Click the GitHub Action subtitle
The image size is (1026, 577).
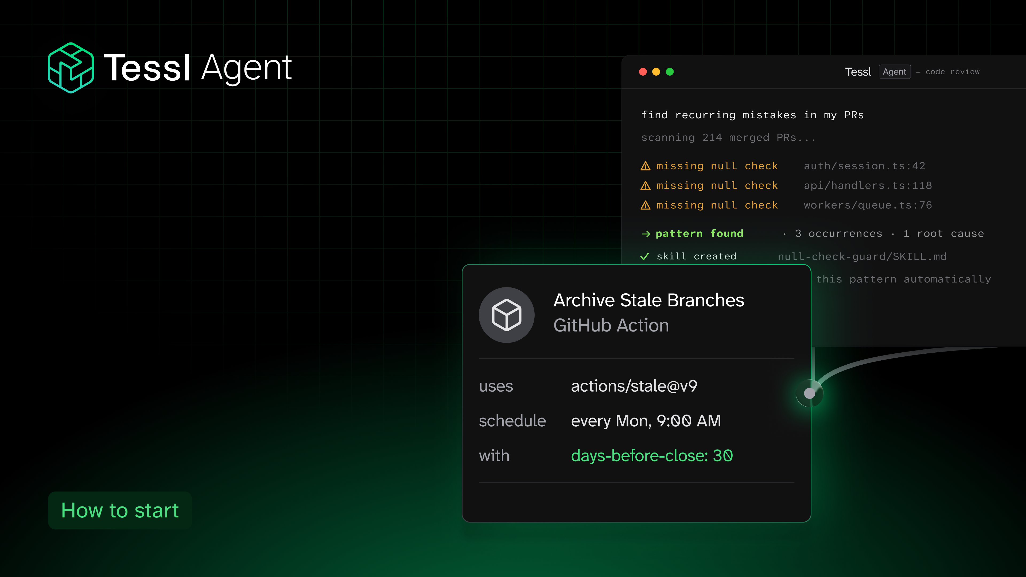(x=611, y=325)
